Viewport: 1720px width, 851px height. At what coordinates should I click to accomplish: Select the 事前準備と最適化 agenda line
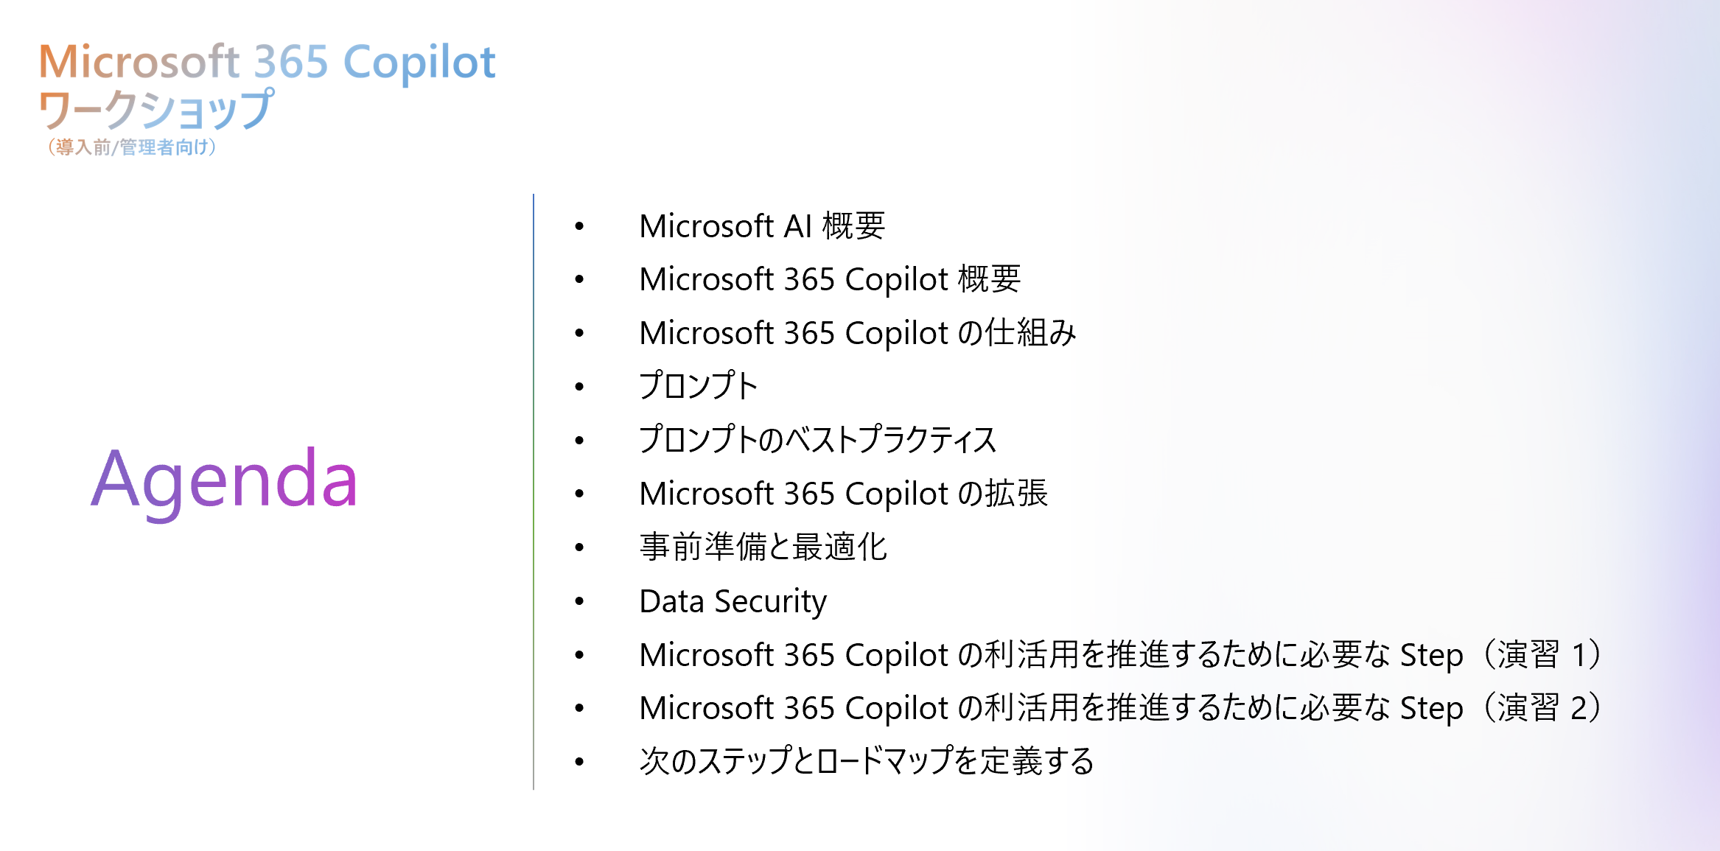click(x=763, y=547)
